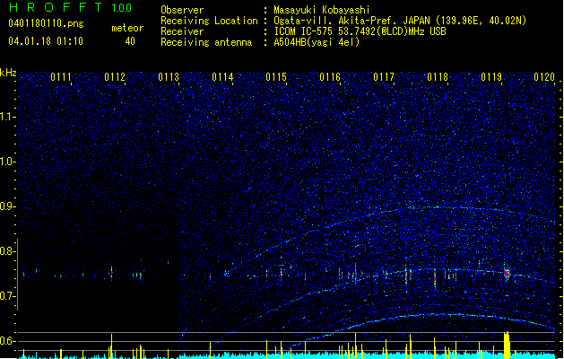The image size is (564, 359).
Task: Click antenna value A504HB(yagi 4el)
Action: 317,42
